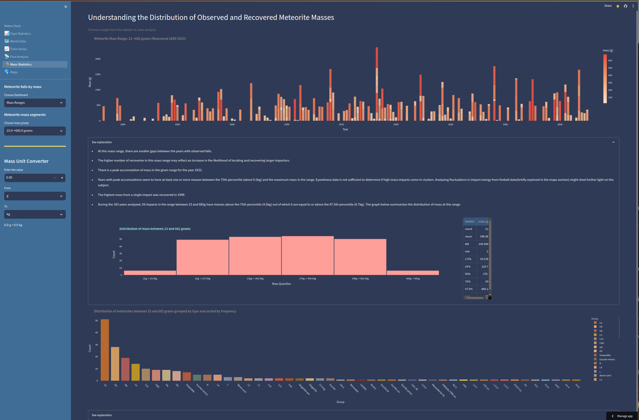Viewport: 639px width, 420px height.
Task: Select the Mass Statistics page
Action: click(35, 65)
